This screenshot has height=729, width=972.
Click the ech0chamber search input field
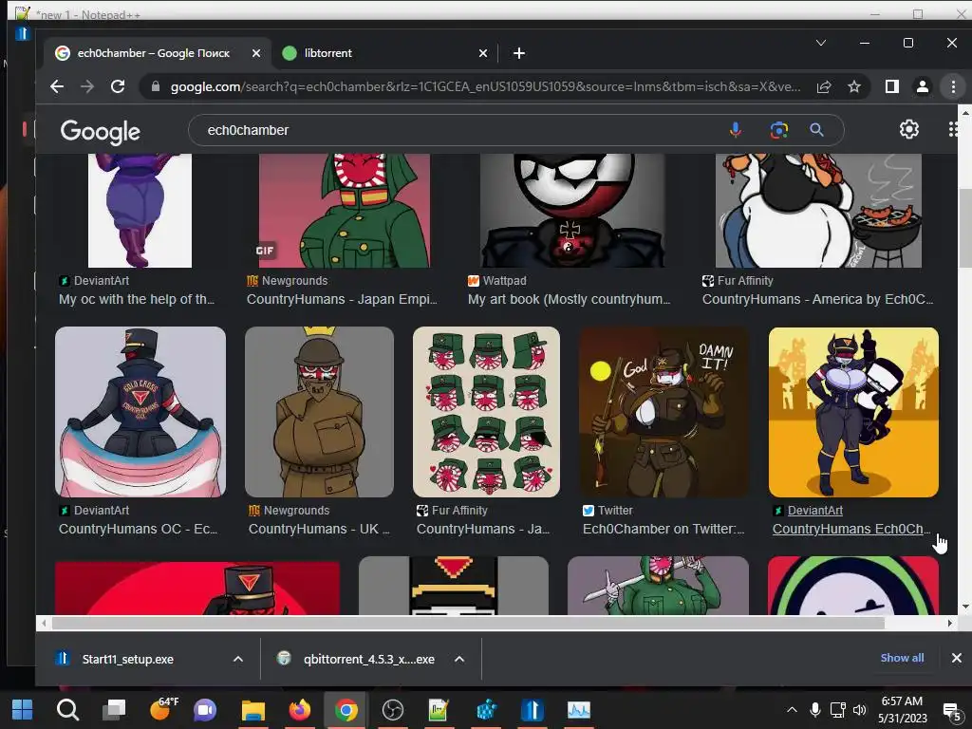(x=458, y=130)
